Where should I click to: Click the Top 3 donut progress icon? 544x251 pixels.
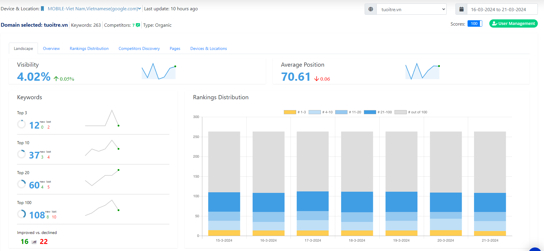click(21, 124)
